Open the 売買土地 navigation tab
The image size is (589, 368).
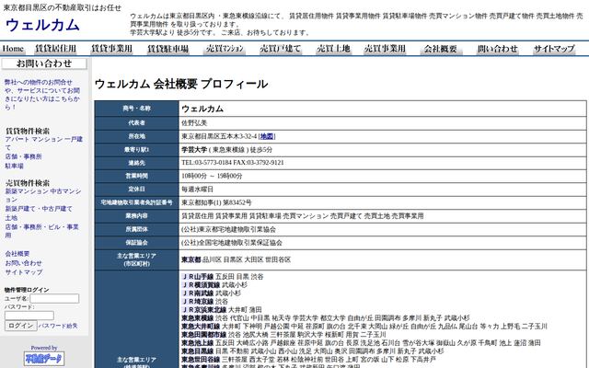click(x=333, y=49)
